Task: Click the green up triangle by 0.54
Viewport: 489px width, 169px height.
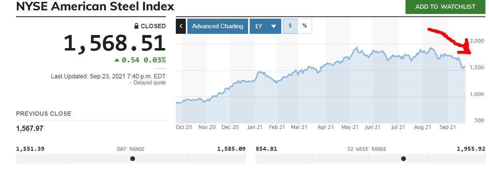Action: 117,60
